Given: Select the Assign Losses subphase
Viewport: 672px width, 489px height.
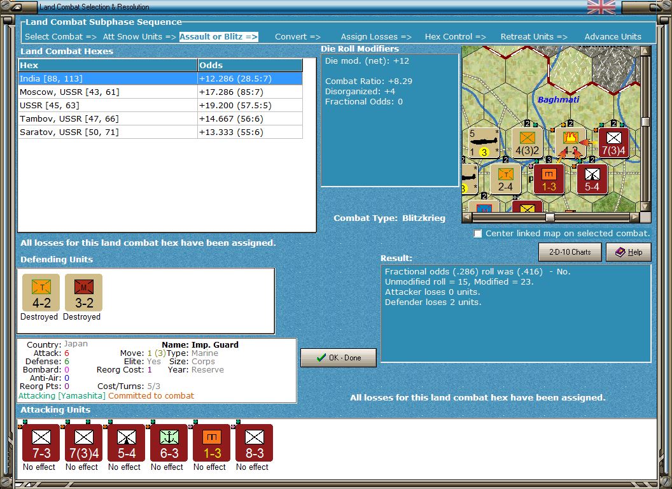Looking at the screenshot, I should pos(376,37).
